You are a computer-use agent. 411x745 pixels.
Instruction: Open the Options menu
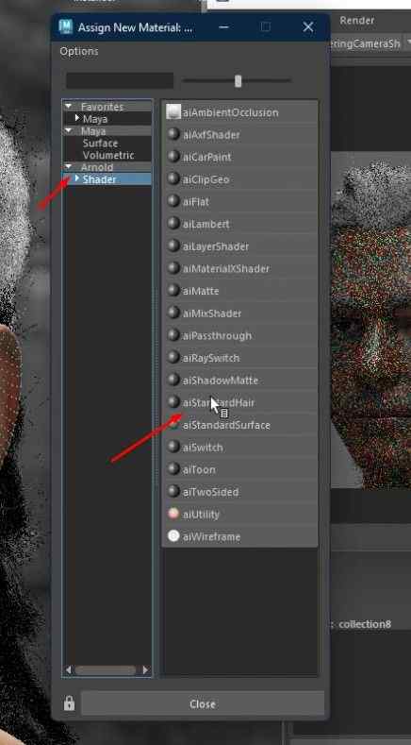click(x=79, y=51)
